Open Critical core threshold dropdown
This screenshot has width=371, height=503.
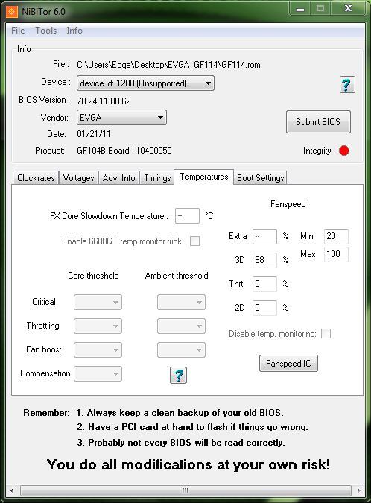pyautogui.click(x=98, y=303)
